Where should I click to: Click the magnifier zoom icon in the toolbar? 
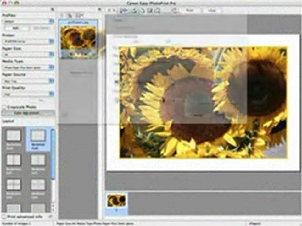158,11
